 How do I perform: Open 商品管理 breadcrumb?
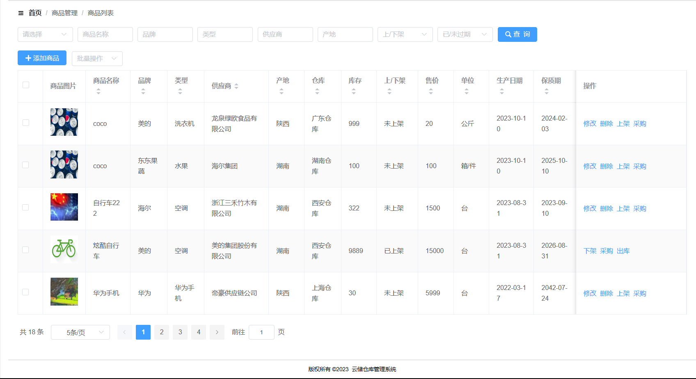click(64, 13)
